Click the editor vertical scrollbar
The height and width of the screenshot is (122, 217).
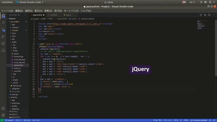pos(216,48)
